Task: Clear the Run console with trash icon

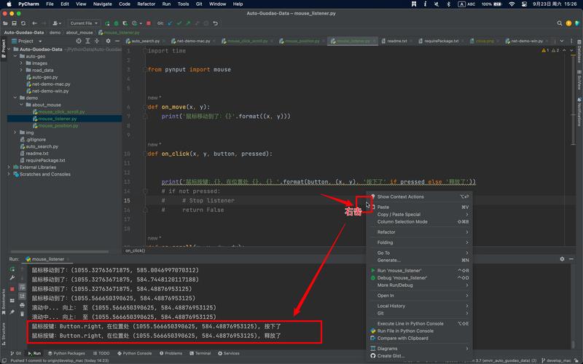Action: coord(22,314)
